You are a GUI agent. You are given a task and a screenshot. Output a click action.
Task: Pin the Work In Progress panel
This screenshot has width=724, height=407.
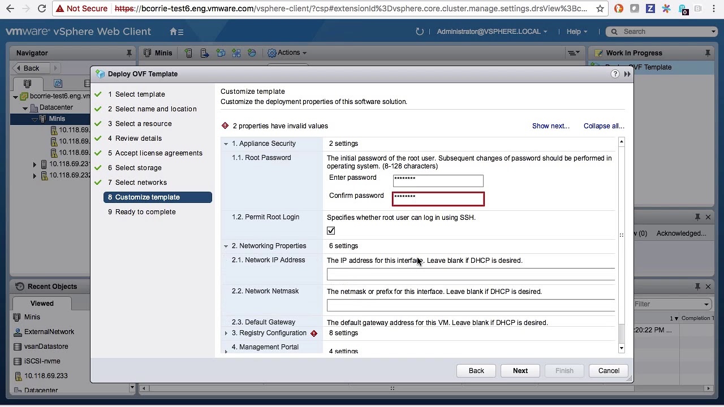(707, 53)
